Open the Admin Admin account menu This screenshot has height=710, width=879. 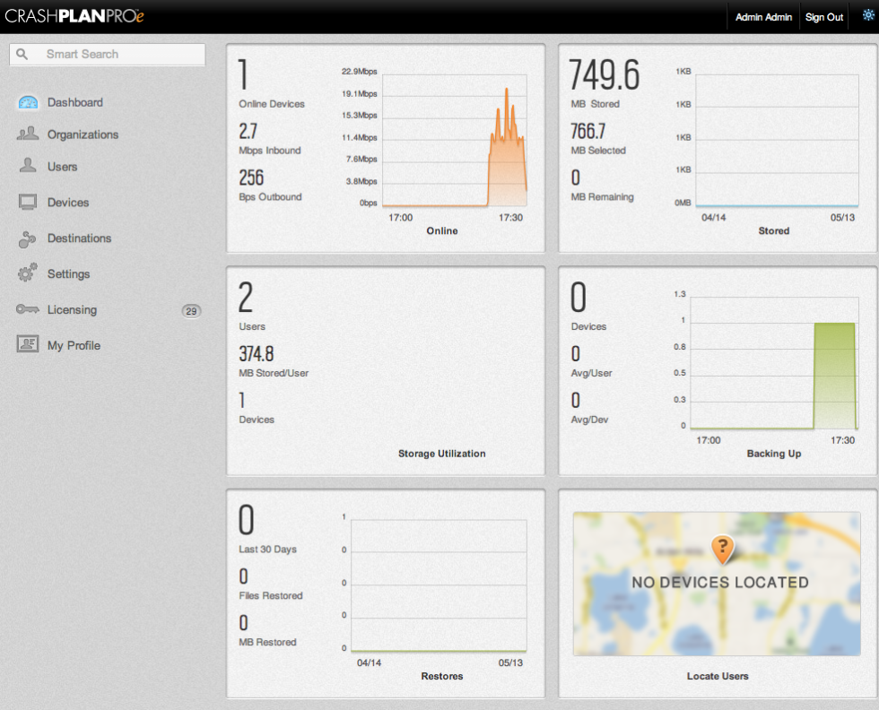click(762, 15)
